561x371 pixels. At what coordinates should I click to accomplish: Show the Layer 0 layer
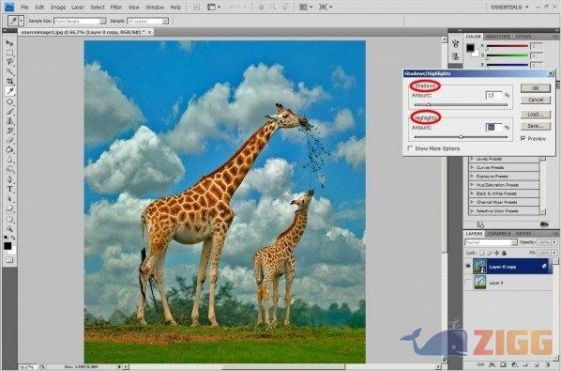tap(468, 283)
